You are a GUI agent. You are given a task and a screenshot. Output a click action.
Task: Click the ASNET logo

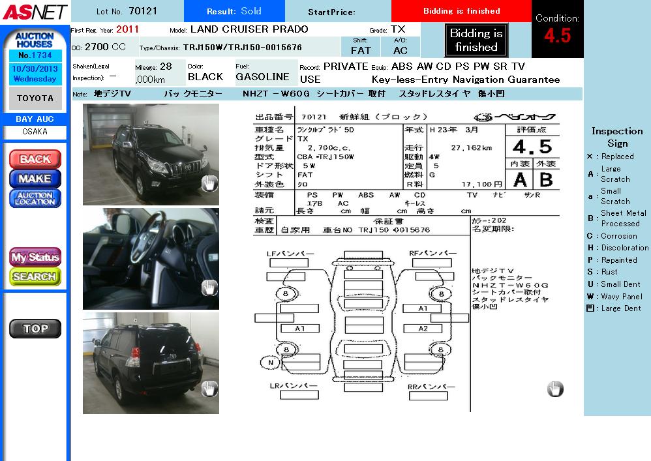pos(34,12)
